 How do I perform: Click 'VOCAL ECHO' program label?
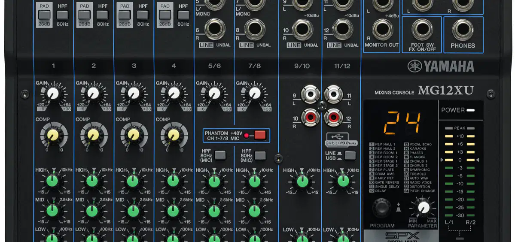coord(421,144)
